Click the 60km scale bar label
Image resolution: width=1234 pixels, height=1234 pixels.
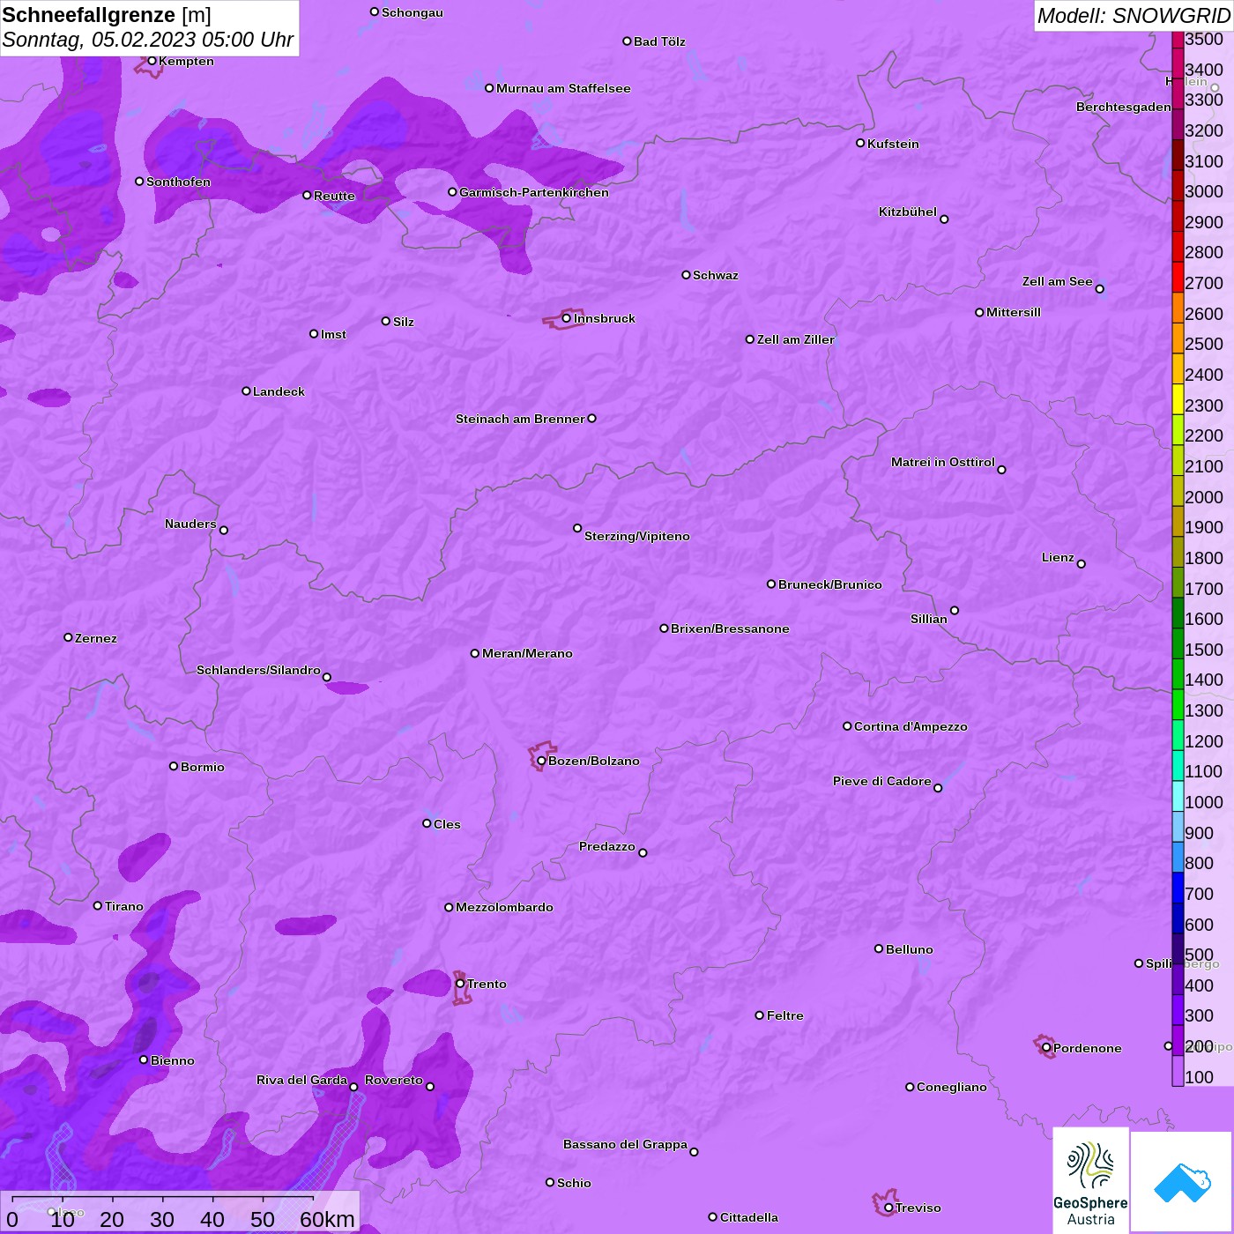pos(327,1219)
